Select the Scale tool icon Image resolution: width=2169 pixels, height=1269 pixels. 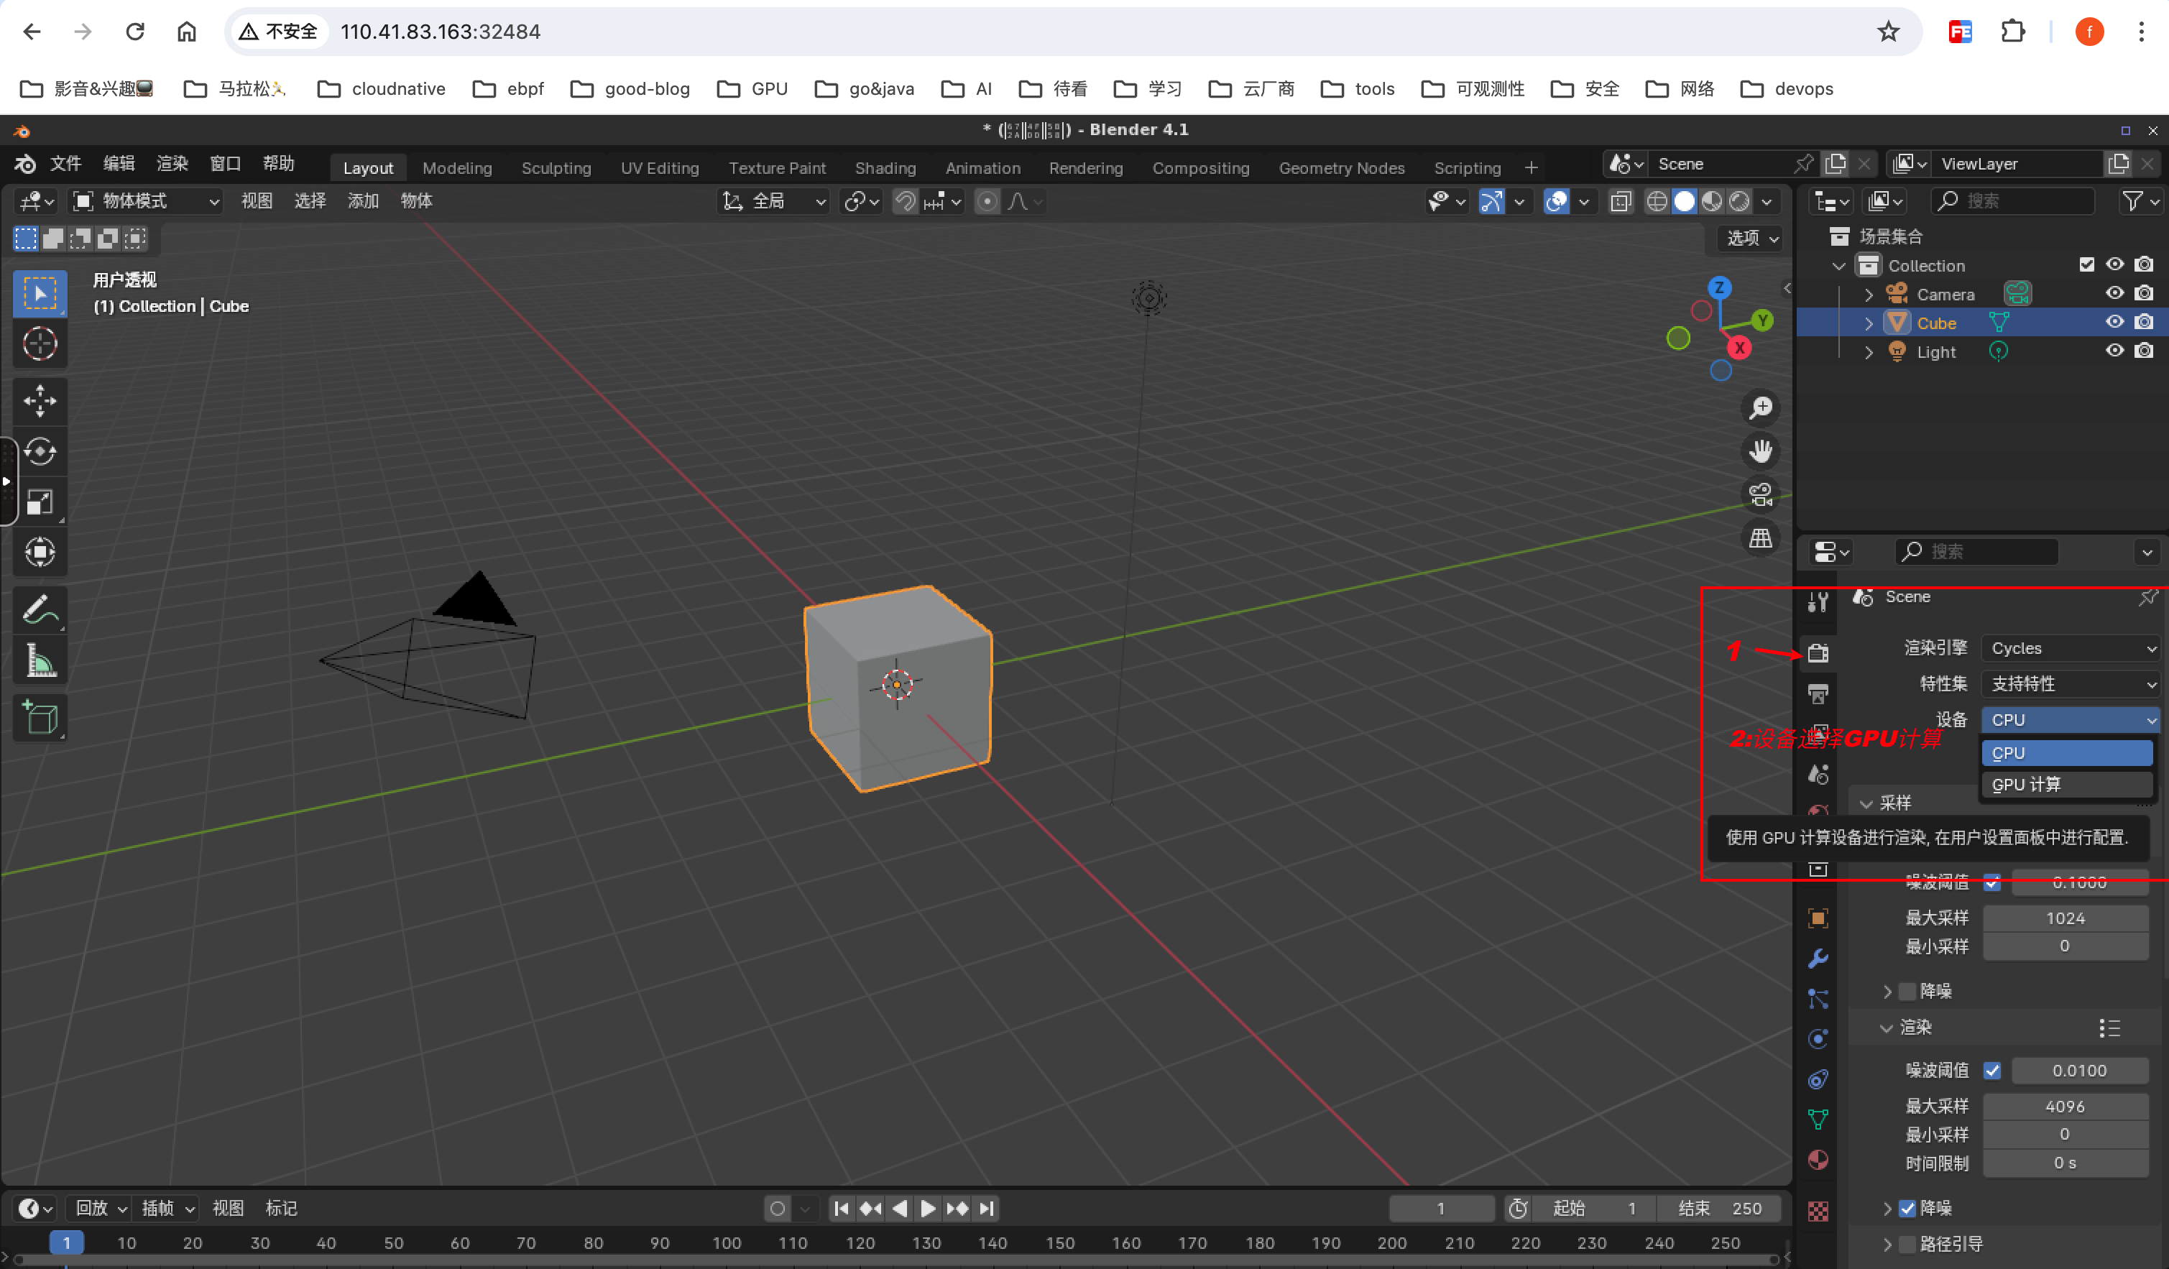[40, 502]
